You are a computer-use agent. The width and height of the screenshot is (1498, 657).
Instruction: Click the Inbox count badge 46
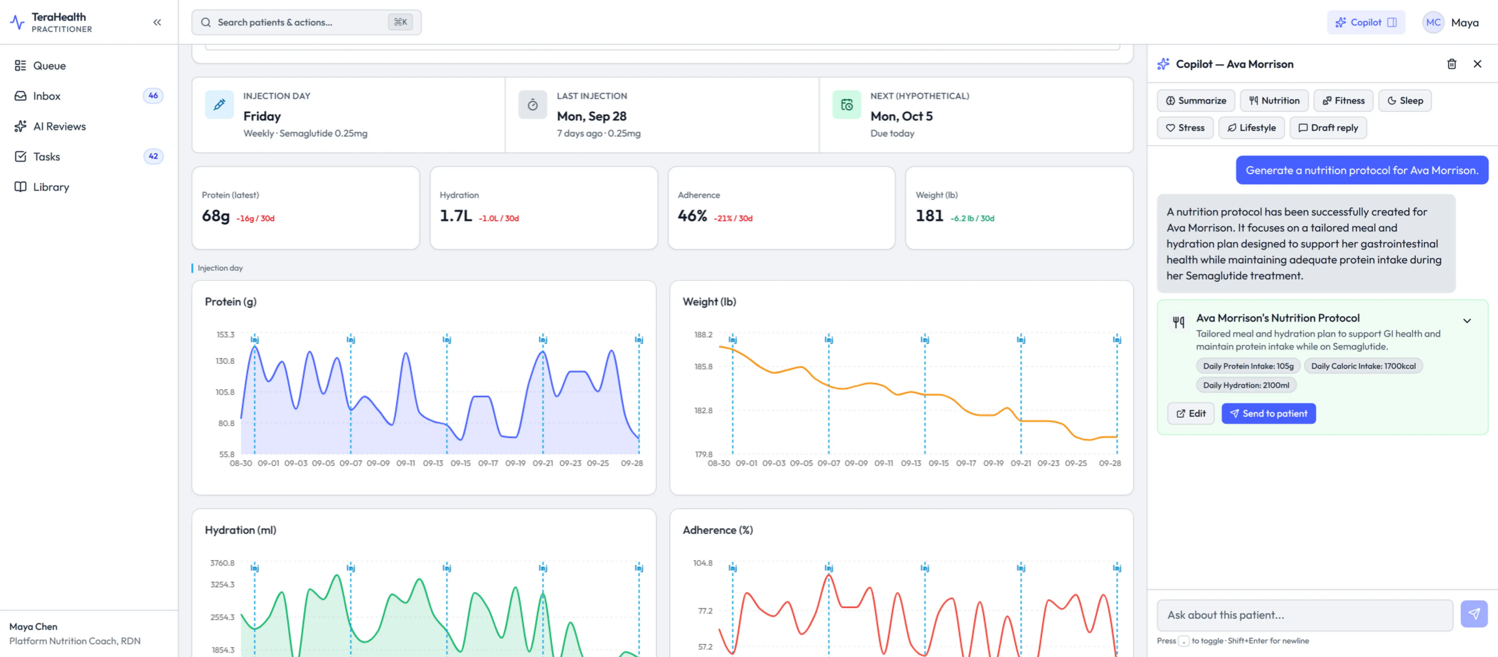[153, 96]
